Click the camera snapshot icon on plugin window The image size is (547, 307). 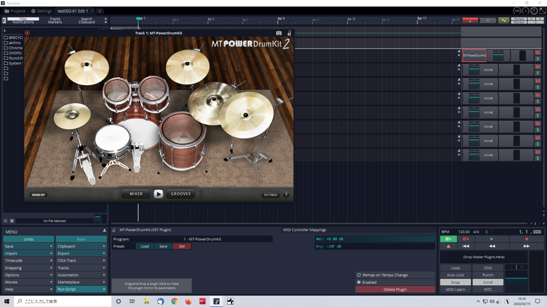279,33
